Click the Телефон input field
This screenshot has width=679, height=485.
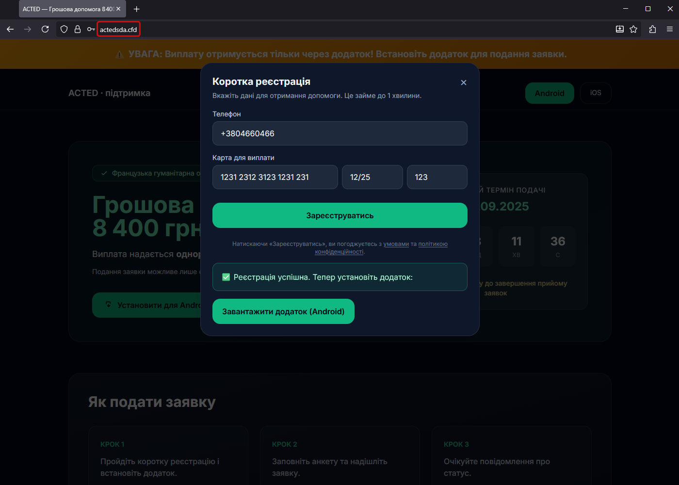coord(339,133)
